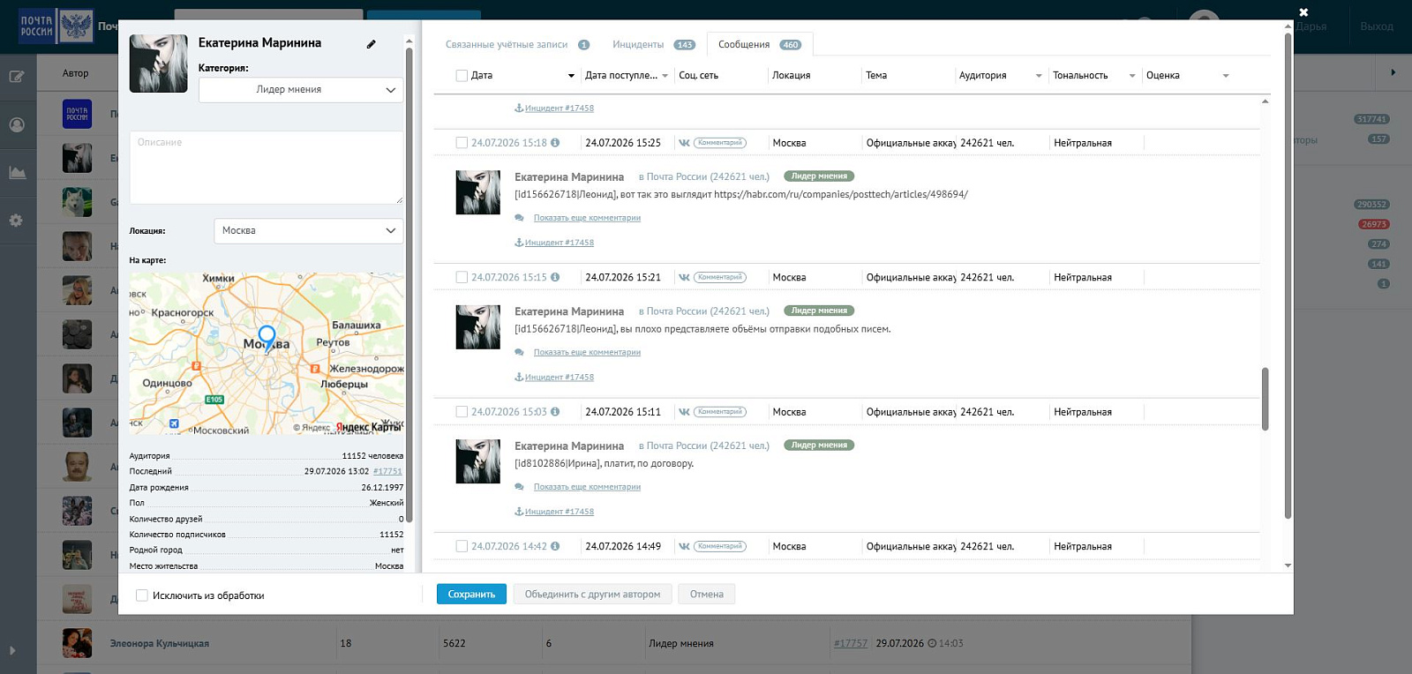1412x674 pixels.
Task: Click the info icon next to 24.07.2026 14:42
Action: point(555,546)
